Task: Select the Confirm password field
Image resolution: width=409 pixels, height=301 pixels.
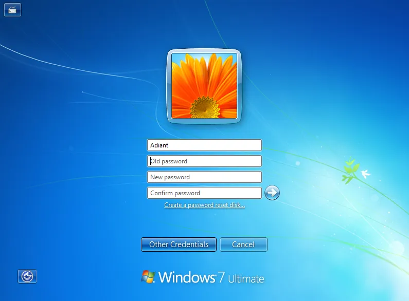Action: point(204,193)
